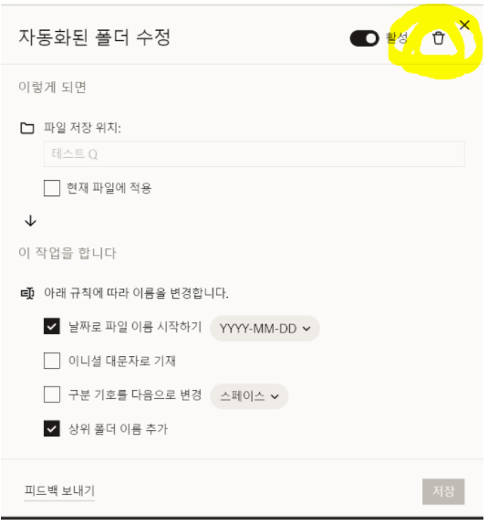
Task: Open the 피드백 보내기 link
Action: 59,490
